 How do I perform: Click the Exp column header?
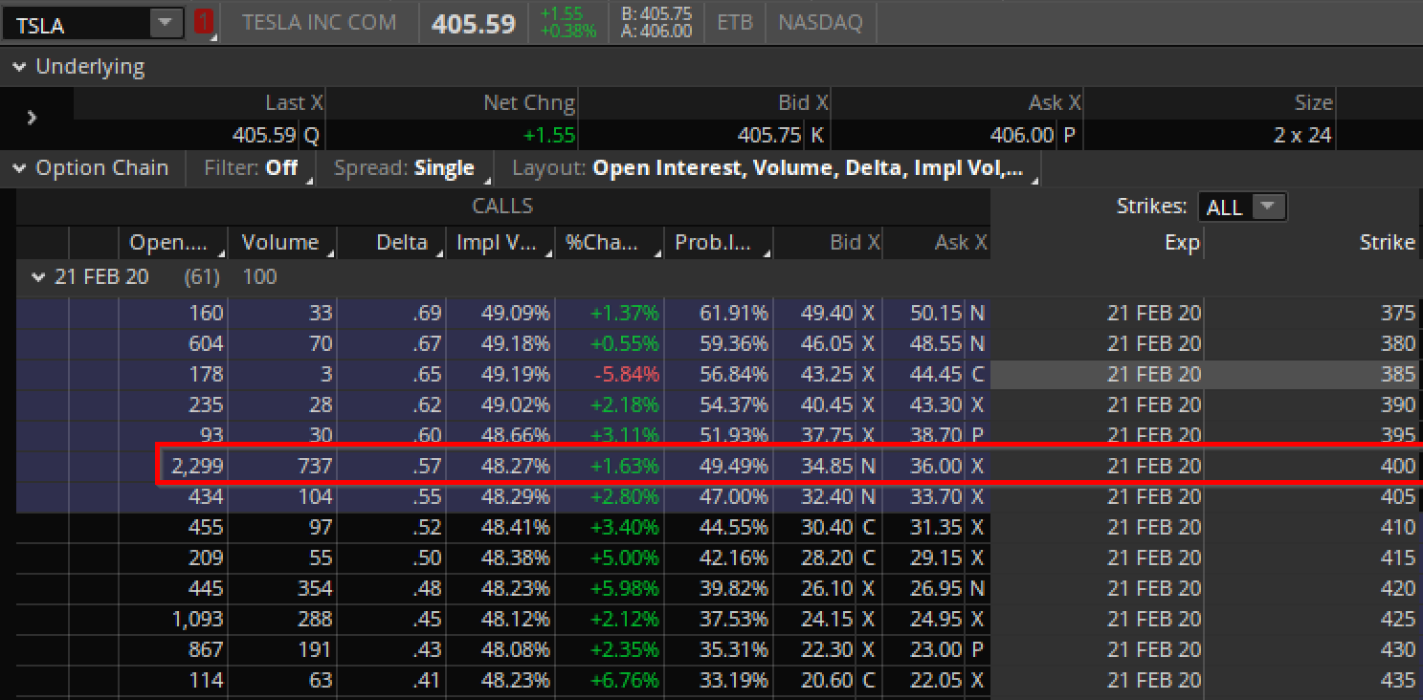pyautogui.click(x=1098, y=243)
